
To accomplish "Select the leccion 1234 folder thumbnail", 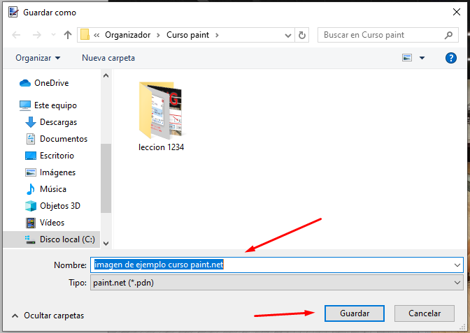I will coord(161,112).
